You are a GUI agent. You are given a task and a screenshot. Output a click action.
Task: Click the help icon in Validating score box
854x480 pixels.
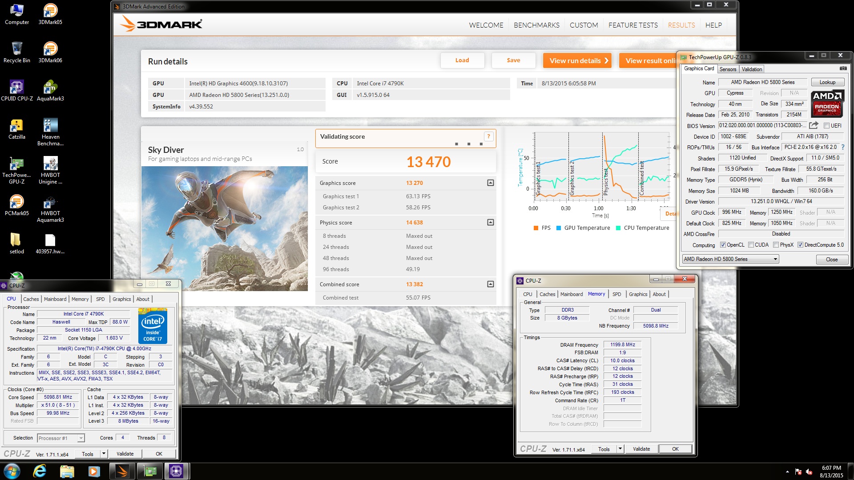click(x=488, y=136)
